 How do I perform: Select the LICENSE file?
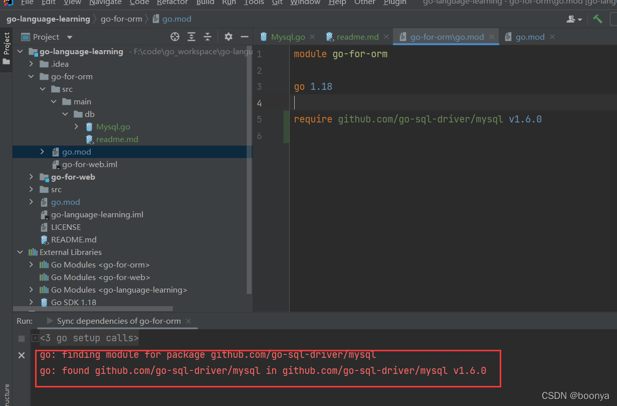(x=66, y=227)
